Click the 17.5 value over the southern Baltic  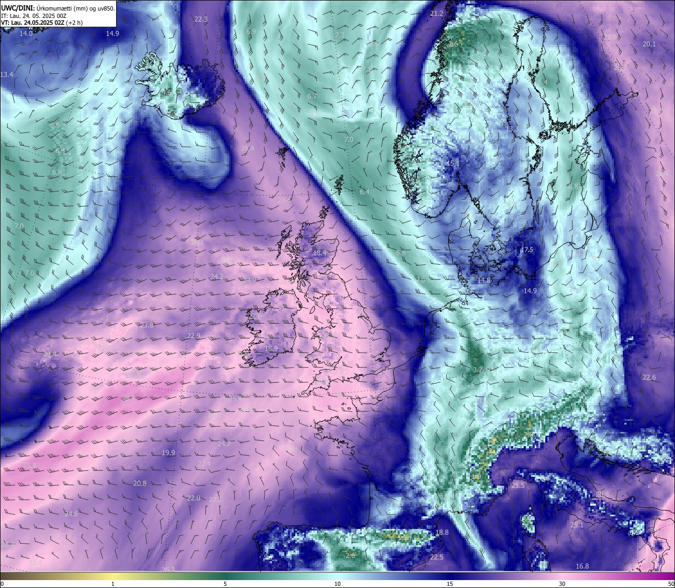[x=527, y=249]
